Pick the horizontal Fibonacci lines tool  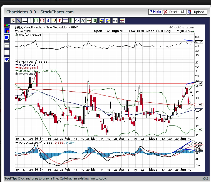66,21
